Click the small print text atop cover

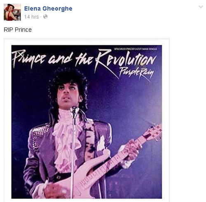coord(136,49)
